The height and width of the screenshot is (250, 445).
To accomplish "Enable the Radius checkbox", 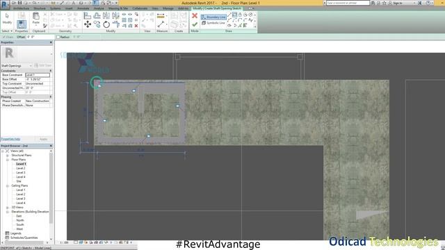I will [58, 37].
